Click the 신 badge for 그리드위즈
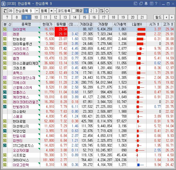 pos(5,49)
